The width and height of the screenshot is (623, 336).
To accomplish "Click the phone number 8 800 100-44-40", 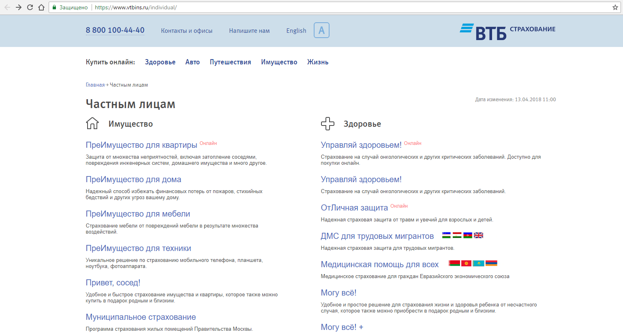I will point(115,30).
